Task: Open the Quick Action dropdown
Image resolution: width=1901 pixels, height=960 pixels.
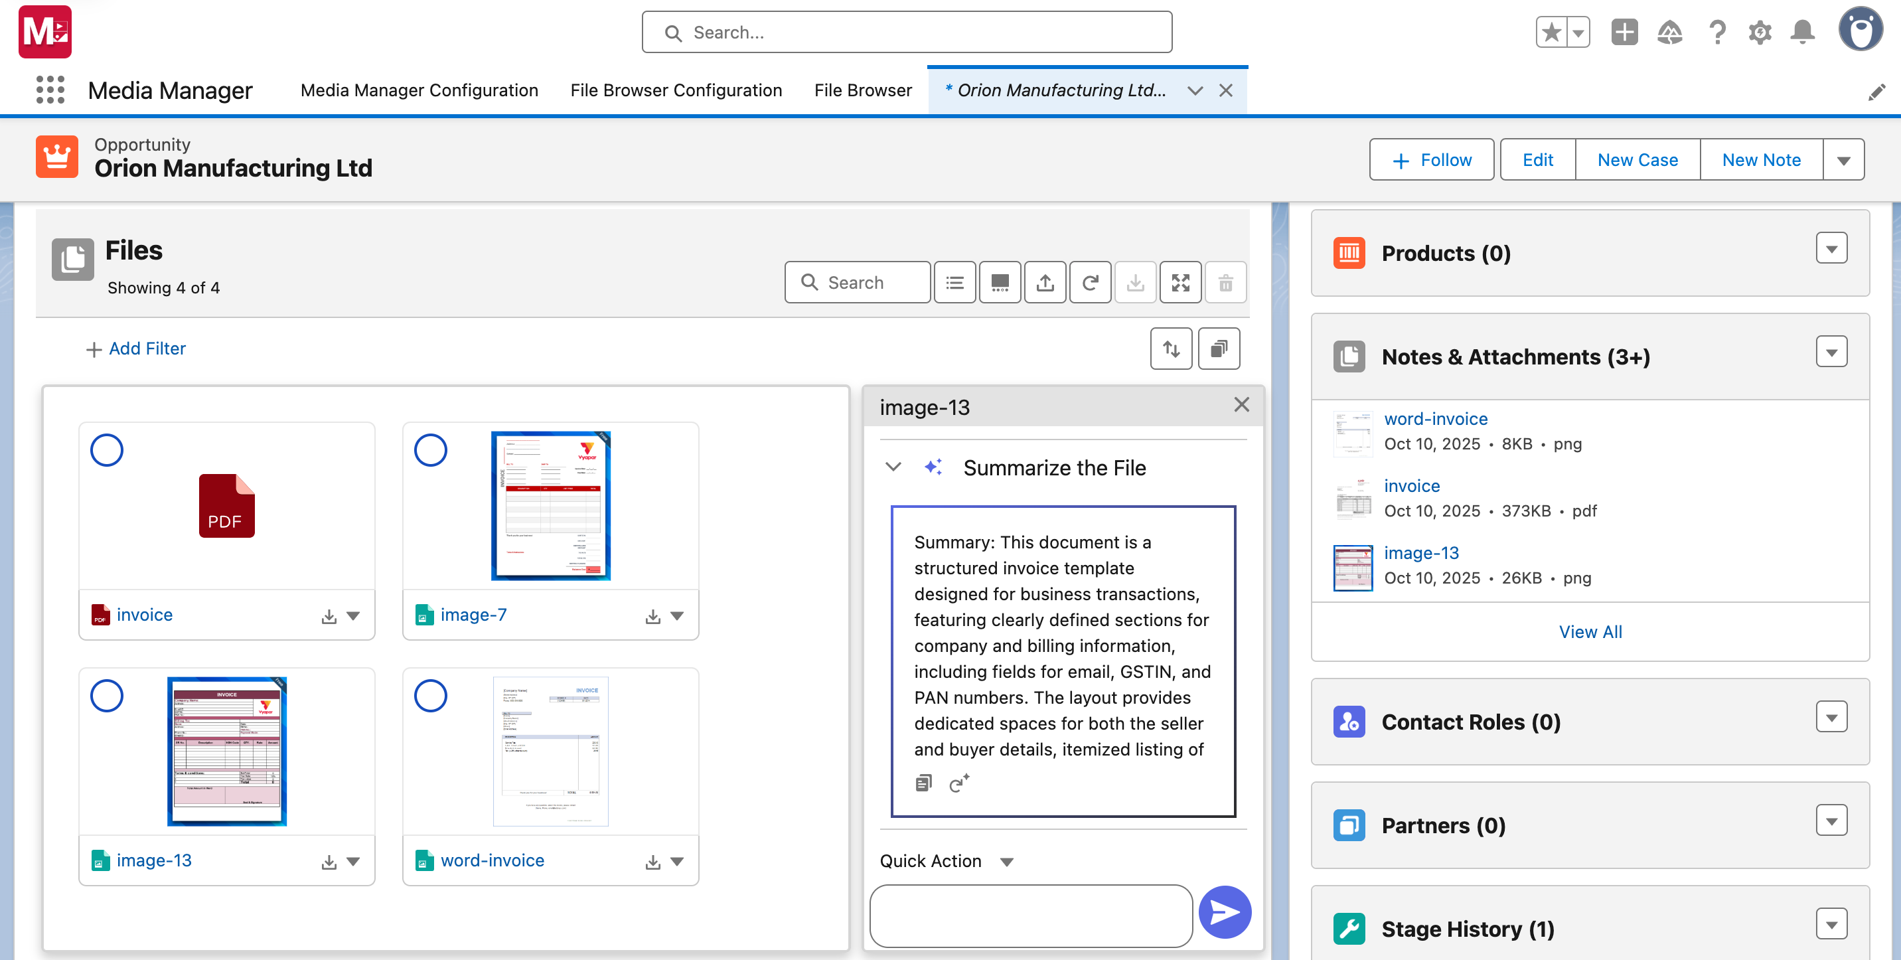Action: tap(1006, 862)
